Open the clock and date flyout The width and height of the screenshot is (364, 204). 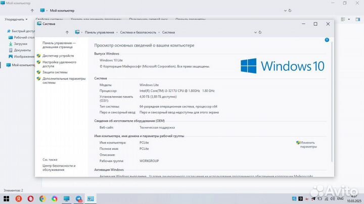coord(354,199)
